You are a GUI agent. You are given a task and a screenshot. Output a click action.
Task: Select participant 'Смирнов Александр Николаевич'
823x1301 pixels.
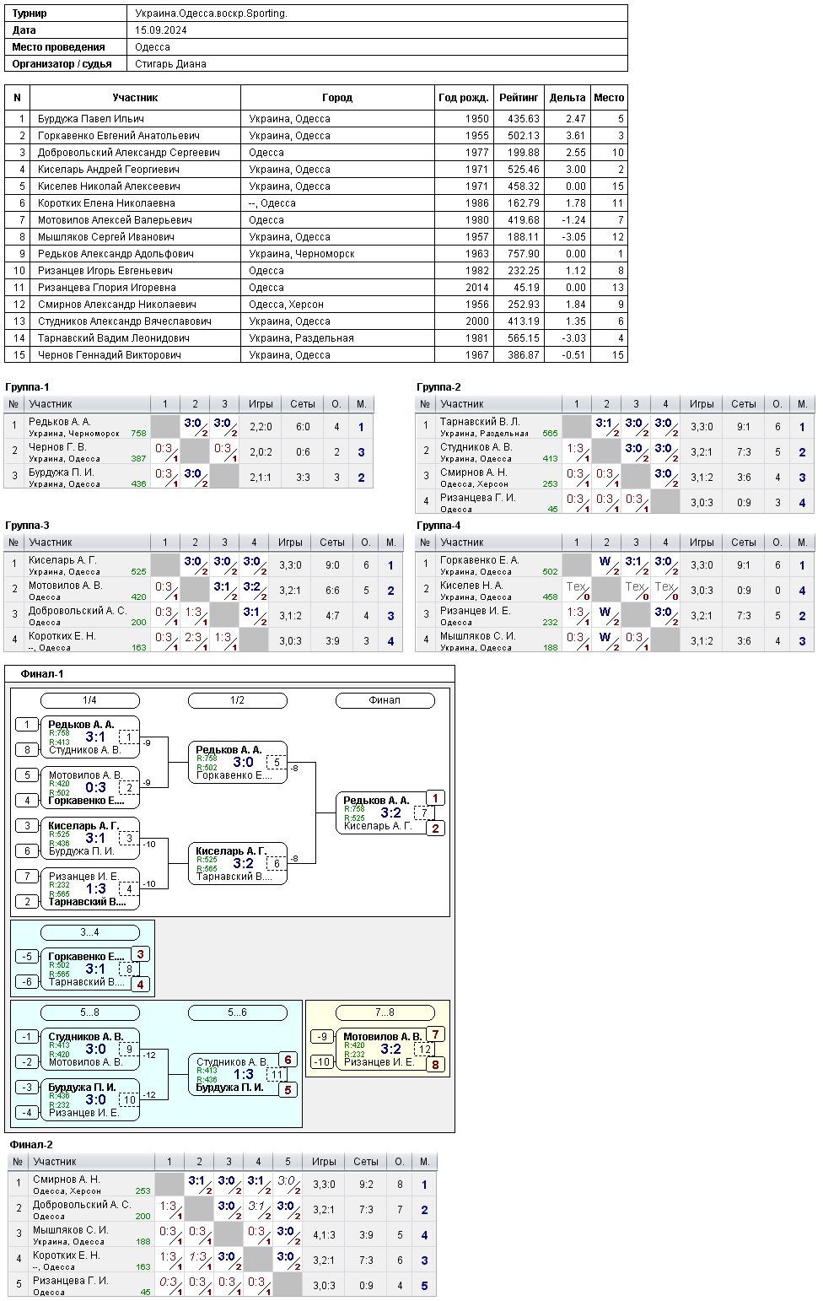click(117, 305)
